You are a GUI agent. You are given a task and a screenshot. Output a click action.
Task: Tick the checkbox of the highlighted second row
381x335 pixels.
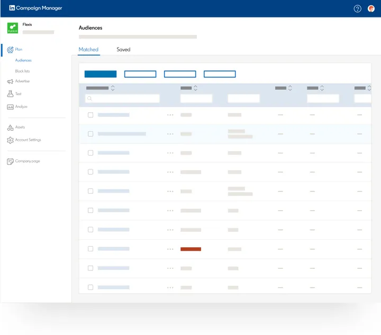coord(90,134)
